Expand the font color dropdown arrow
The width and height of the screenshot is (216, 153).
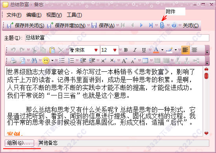[162, 50]
